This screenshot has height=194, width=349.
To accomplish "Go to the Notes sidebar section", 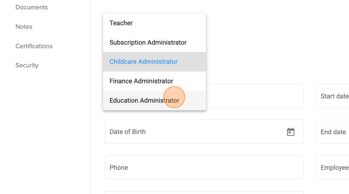I will [24, 27].
